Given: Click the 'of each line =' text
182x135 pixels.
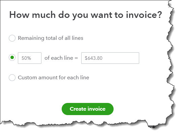Looking at the screenshot, I should (61, 58).
